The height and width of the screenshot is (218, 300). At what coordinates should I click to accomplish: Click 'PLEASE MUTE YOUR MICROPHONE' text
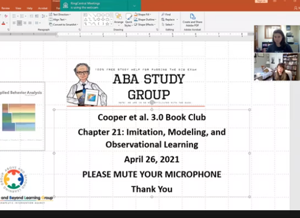[152, 174]
